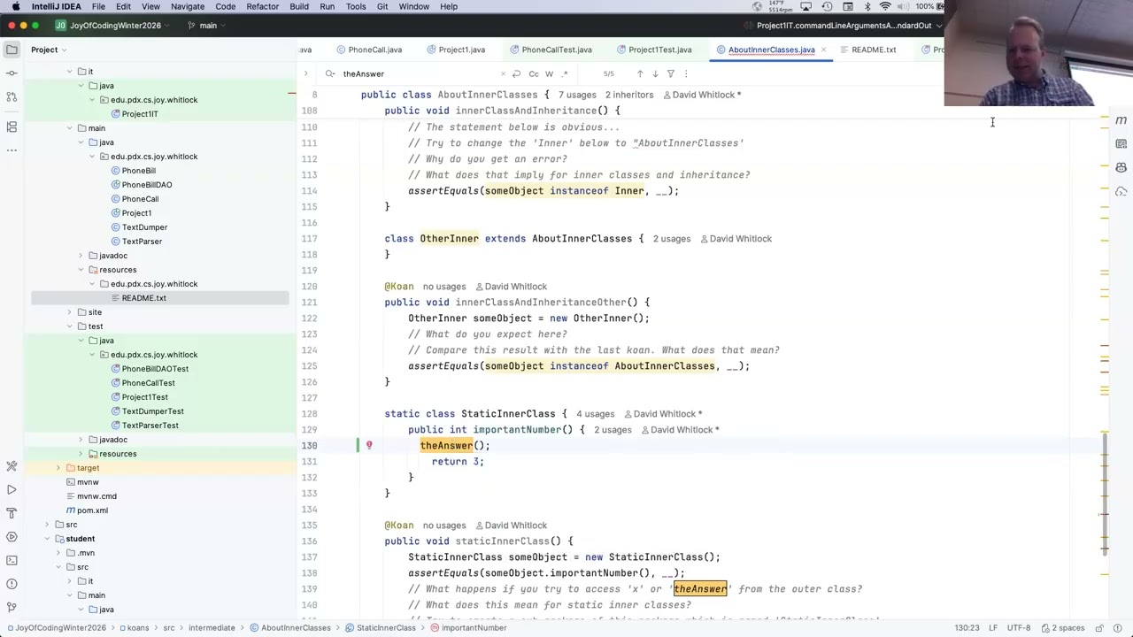Screen dimensions: 1133x637
Task: Close the AboutInnerClasses.java tab
Action: pos(823,50)
